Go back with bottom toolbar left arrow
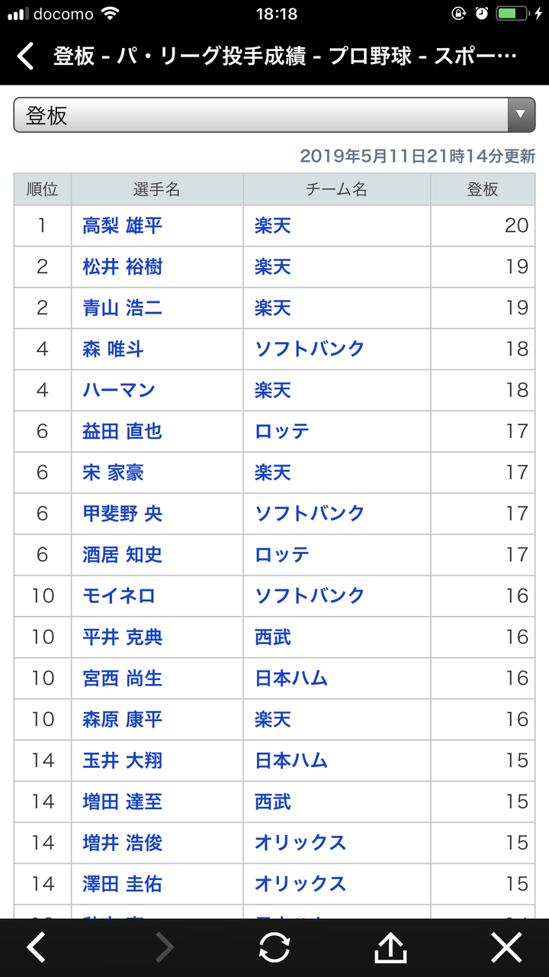The height and width of the screenshot is (977, 549). [x=36, y=947]
